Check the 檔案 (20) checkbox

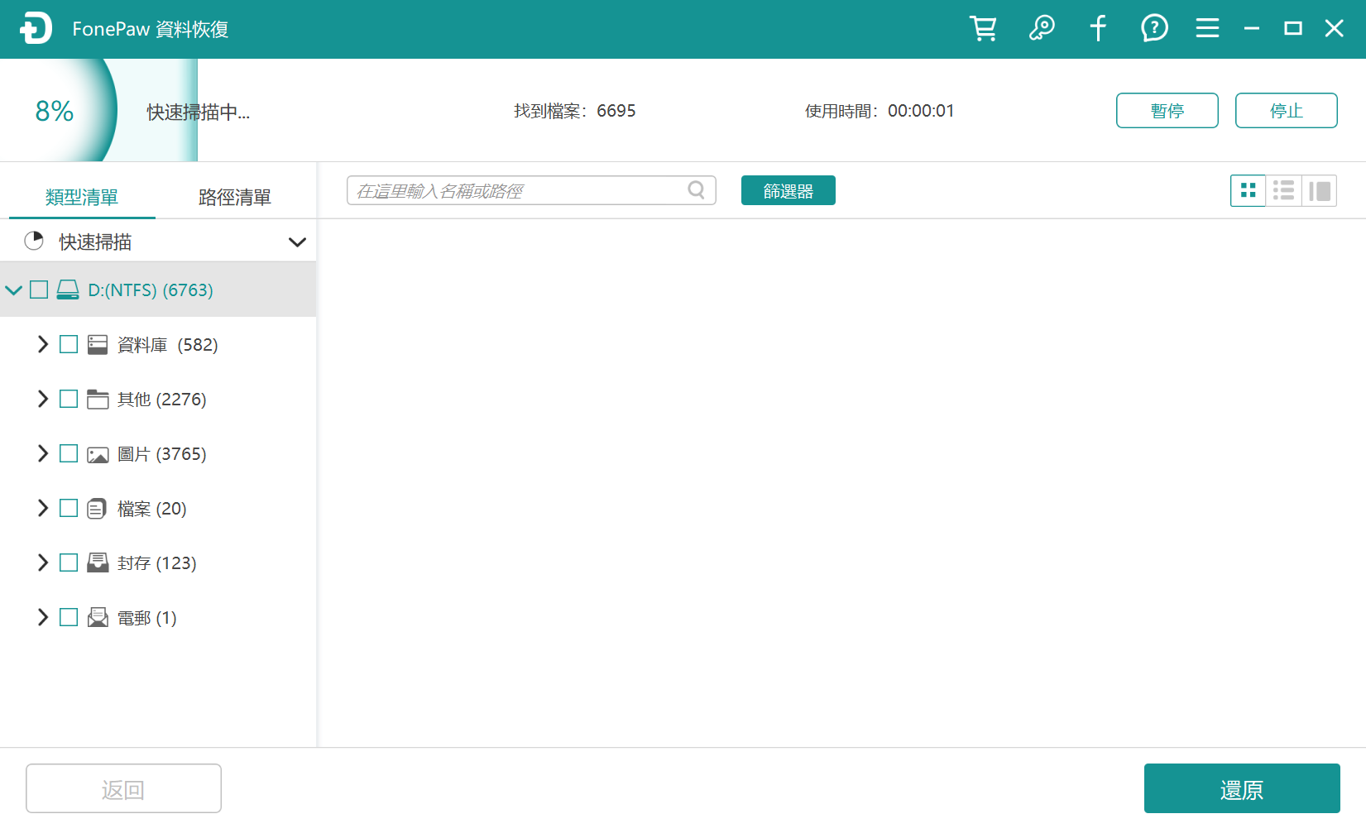[69, 508]
